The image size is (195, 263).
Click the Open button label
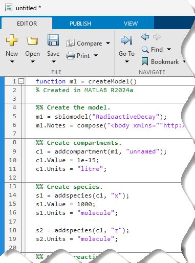[x=32, y=54]
